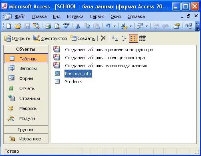This screenshot has width=201, height=156.
Task: Open the Вид menu
Action: [56, 16]
